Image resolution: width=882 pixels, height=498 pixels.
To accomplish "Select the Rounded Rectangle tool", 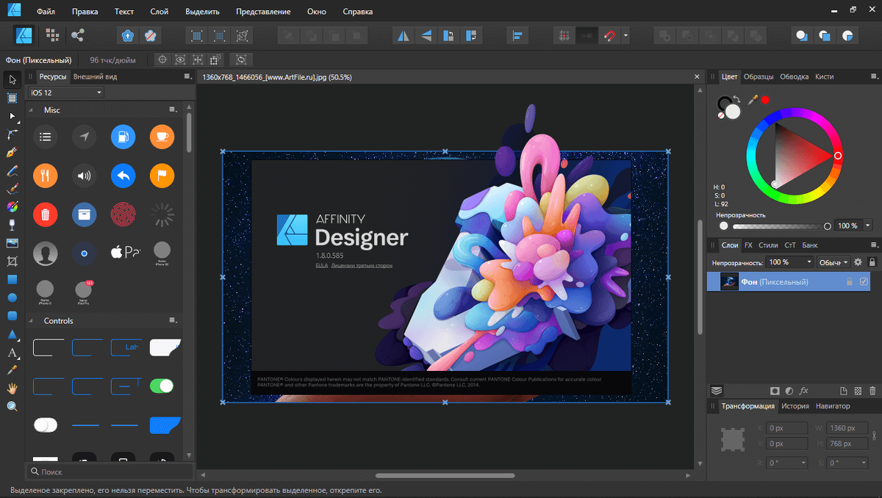I will 12,315.
